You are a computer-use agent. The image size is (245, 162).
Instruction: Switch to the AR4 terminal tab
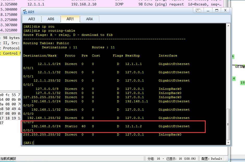click(89, 19)
